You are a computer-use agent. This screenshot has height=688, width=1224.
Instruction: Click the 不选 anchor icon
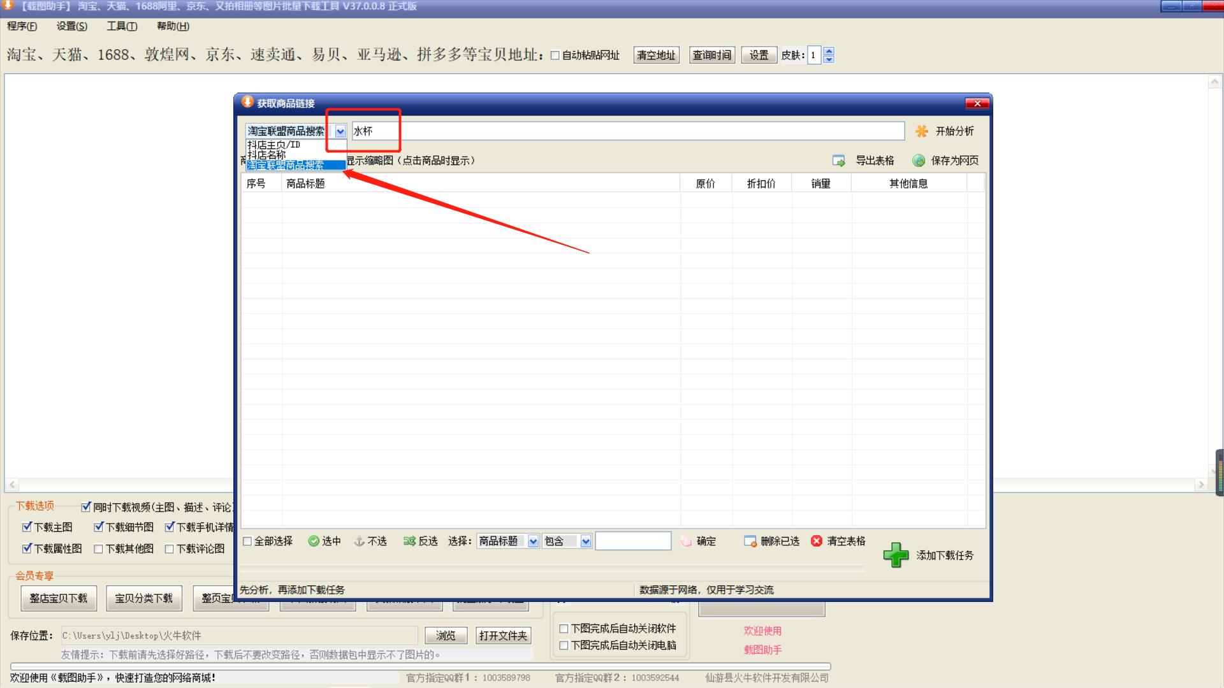coord(360,541)
